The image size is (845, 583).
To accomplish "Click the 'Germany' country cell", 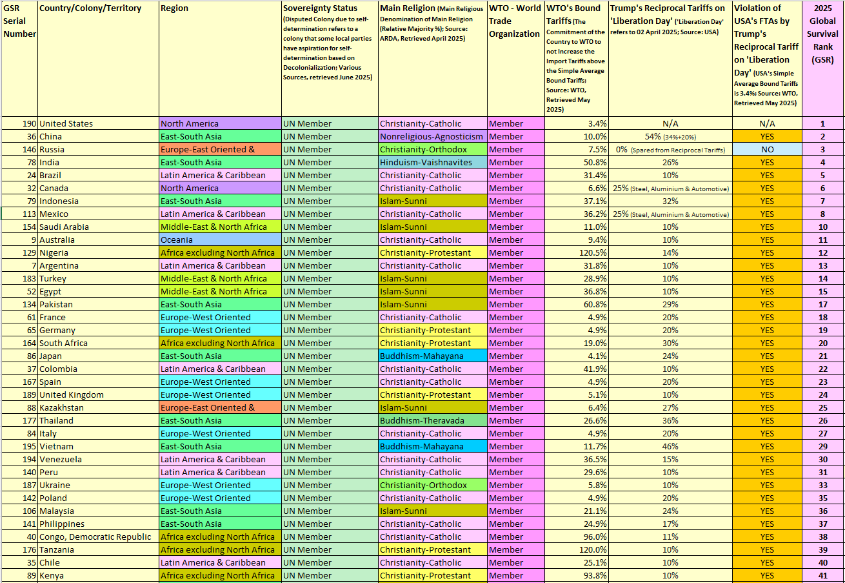I will pyautogui.click(x=98, y=330).
